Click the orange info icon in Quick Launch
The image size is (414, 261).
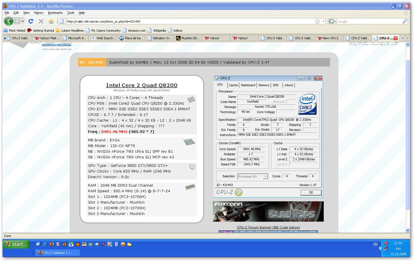click(x=65, y=244)
